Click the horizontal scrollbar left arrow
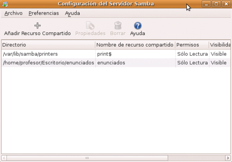 click(4, 158)
